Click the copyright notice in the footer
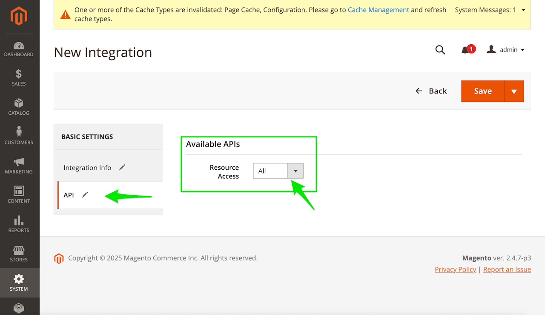545x315 pixels. click(x=163, y=258)
